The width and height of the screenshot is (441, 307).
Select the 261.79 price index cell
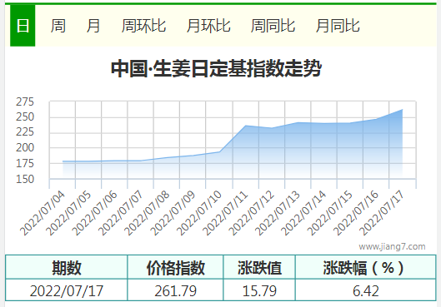[176, 290]
